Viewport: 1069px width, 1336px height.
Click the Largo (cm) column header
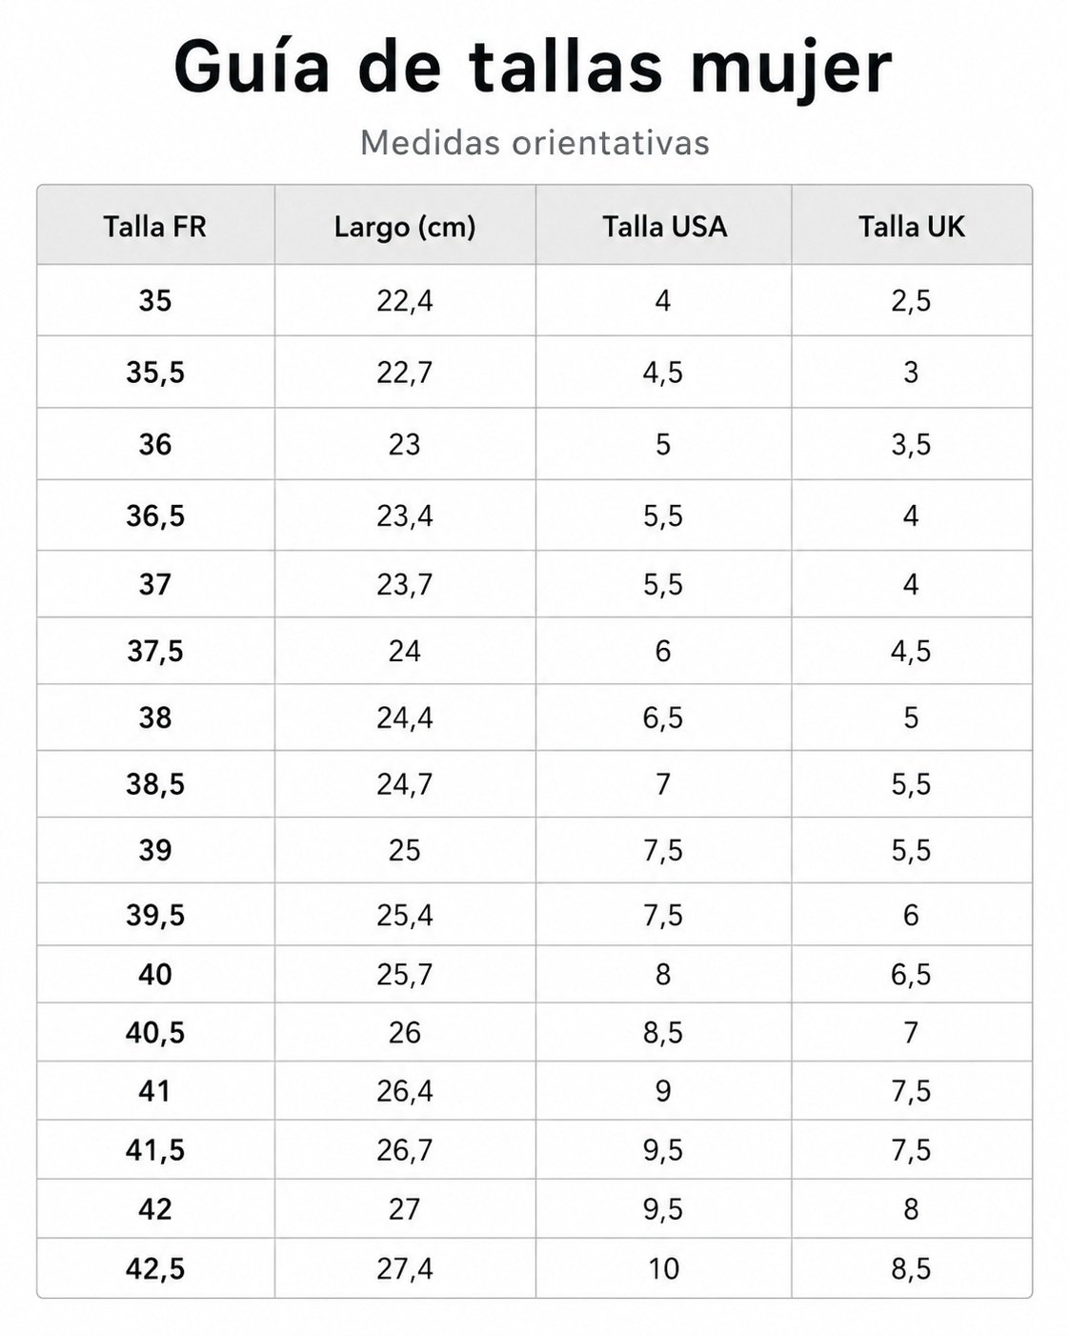click(405, 227)
